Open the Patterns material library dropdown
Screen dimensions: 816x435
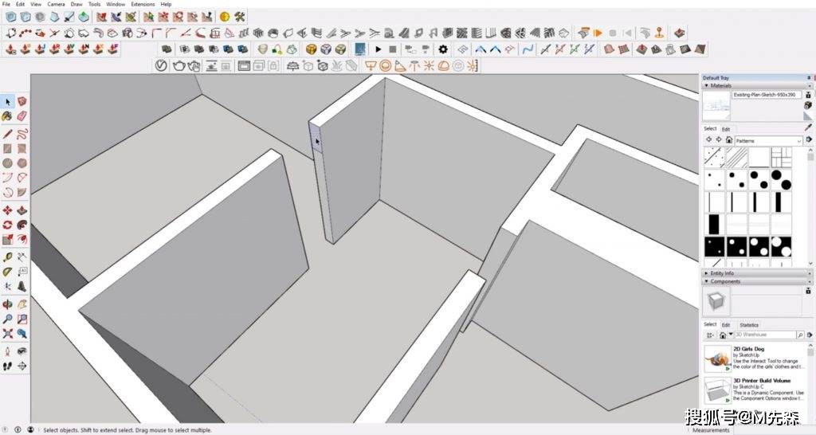pos(768,141)
